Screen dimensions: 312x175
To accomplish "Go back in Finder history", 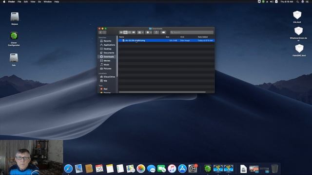I will click(x=100, y=33).
